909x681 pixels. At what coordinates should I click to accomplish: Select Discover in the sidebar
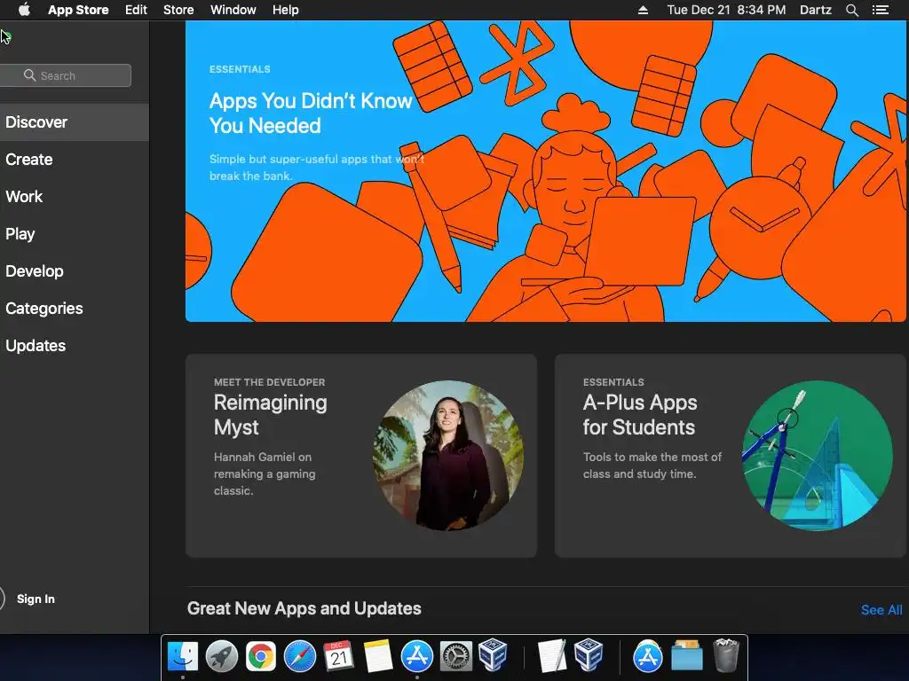[75, 122]
